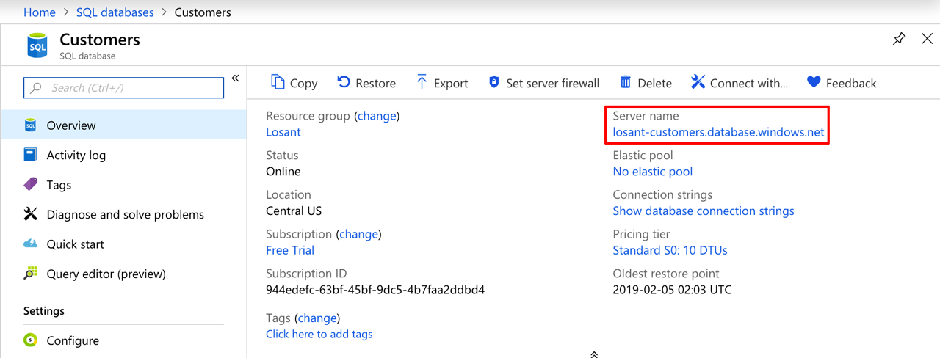Click here to add tags link
The height and width of the screenshot is (358, 940).
pyautogui.click(x=319, y=334)
